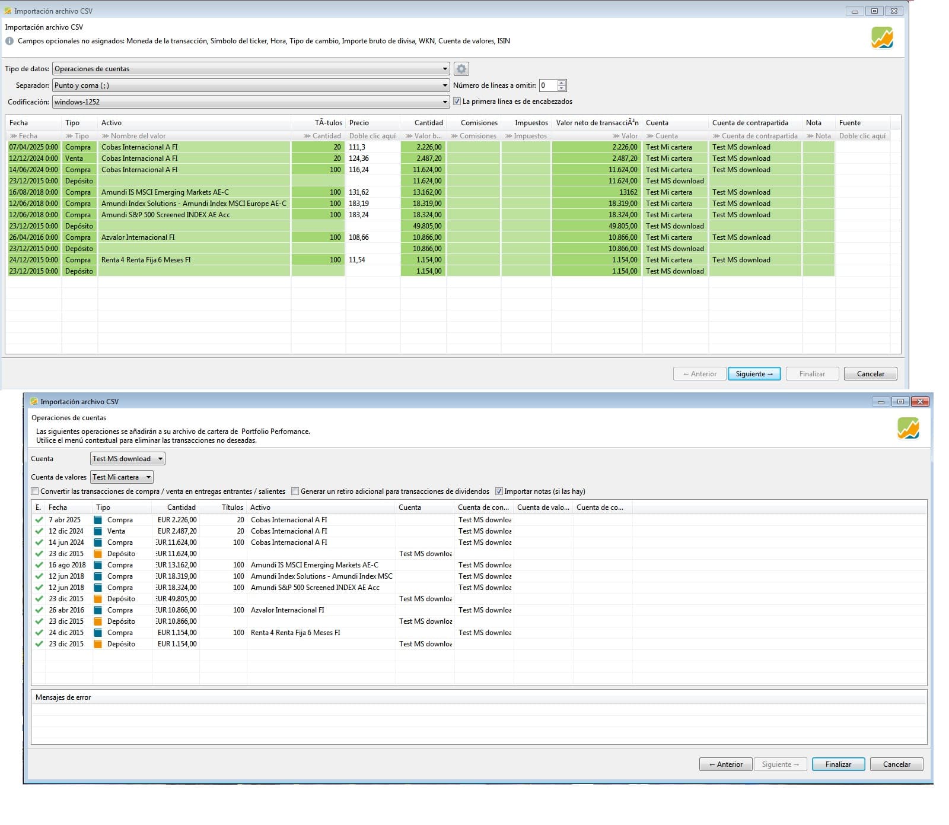
Task: Click blue Compra type icon on 7 abr 2025 row
Action: point(98,520)
